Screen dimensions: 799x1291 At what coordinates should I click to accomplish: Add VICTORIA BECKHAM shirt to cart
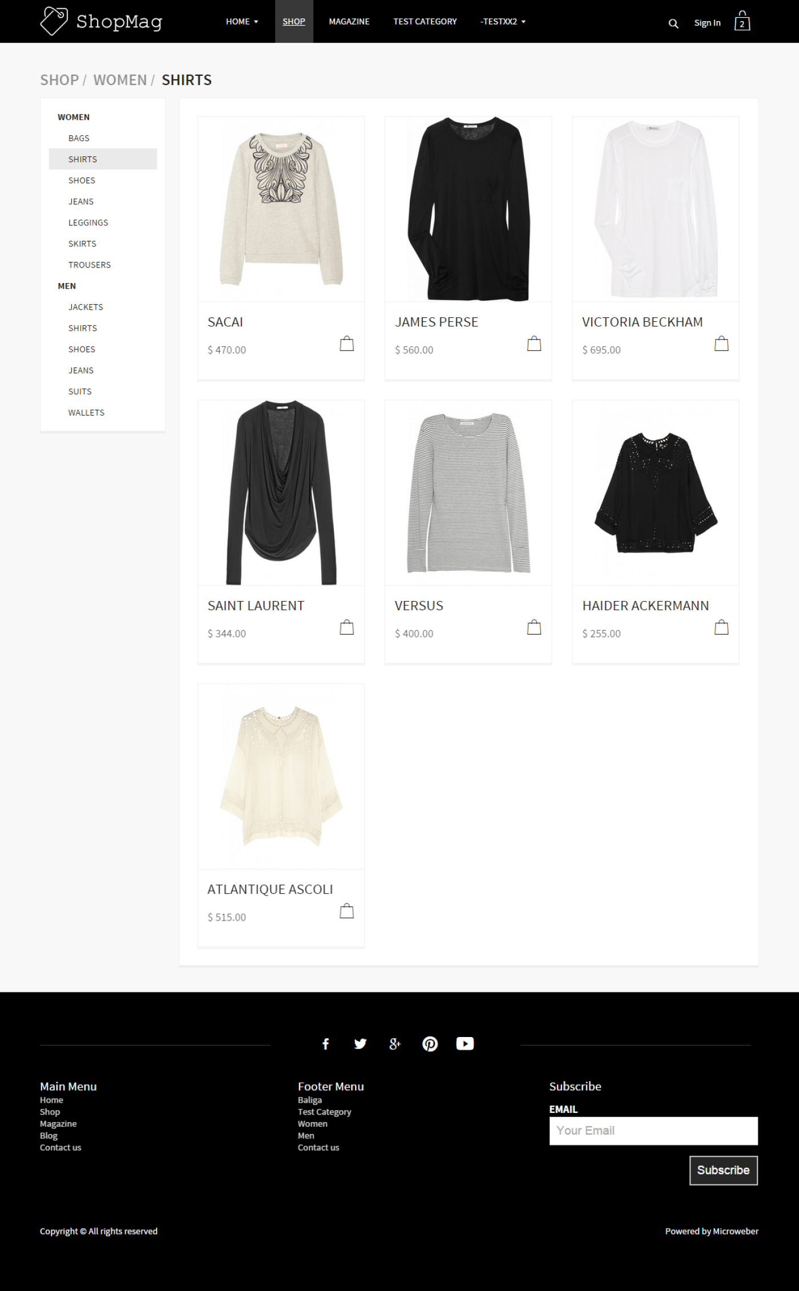[721, 344]
